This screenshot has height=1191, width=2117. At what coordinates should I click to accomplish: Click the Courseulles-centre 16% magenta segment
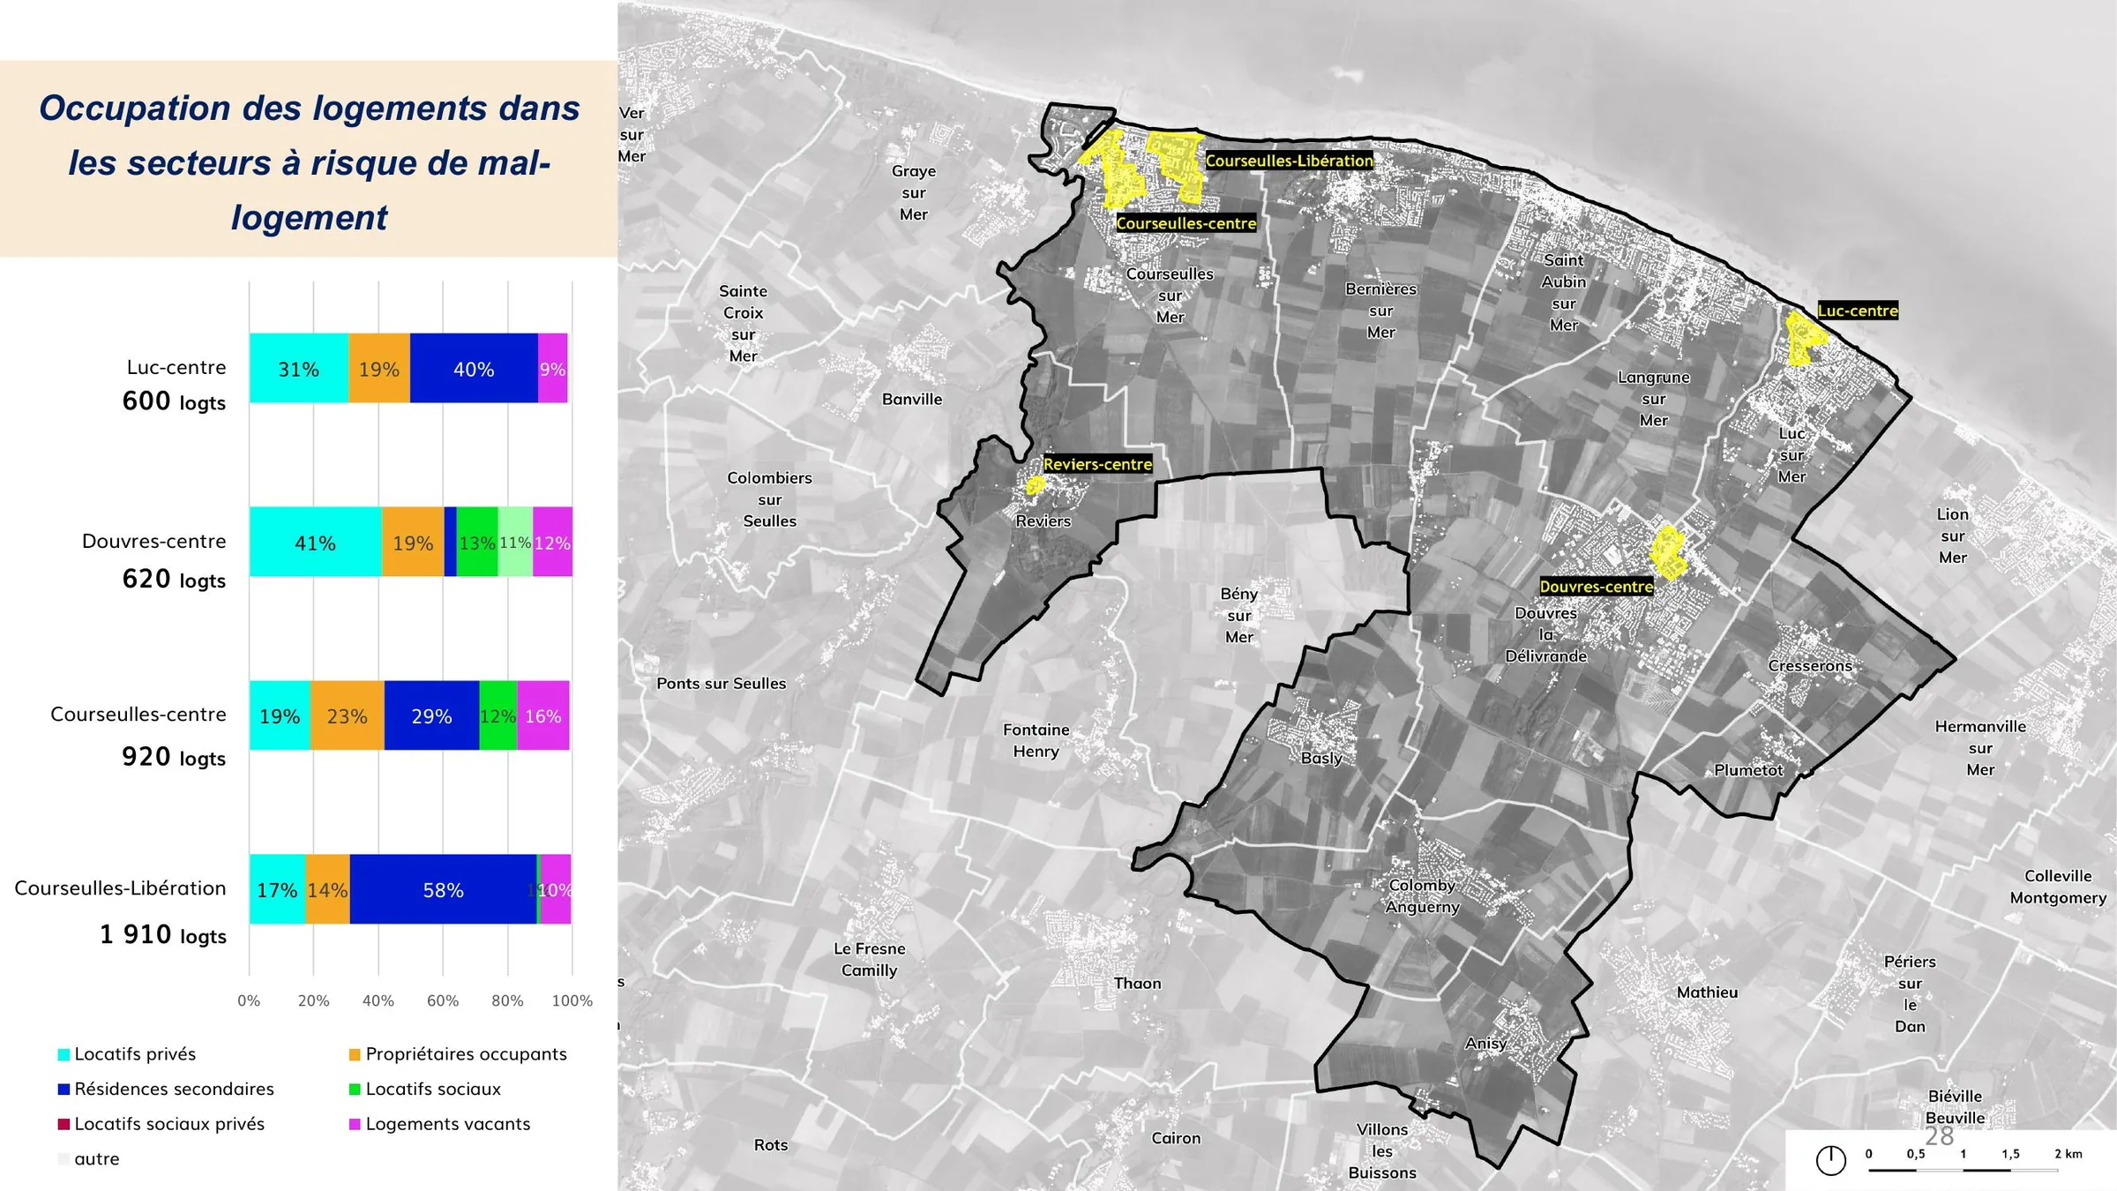click(543, 715)
